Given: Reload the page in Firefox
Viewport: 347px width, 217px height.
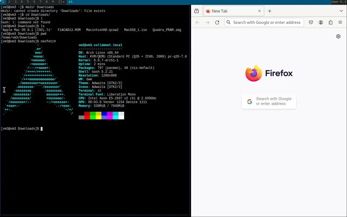Looking at the screenshot, I should (x=217, y=23).
